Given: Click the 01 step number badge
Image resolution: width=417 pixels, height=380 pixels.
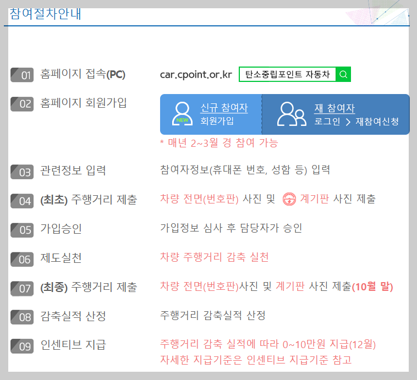Looking at the screenshot, I should pyautogui.click(x=22, y=75).
